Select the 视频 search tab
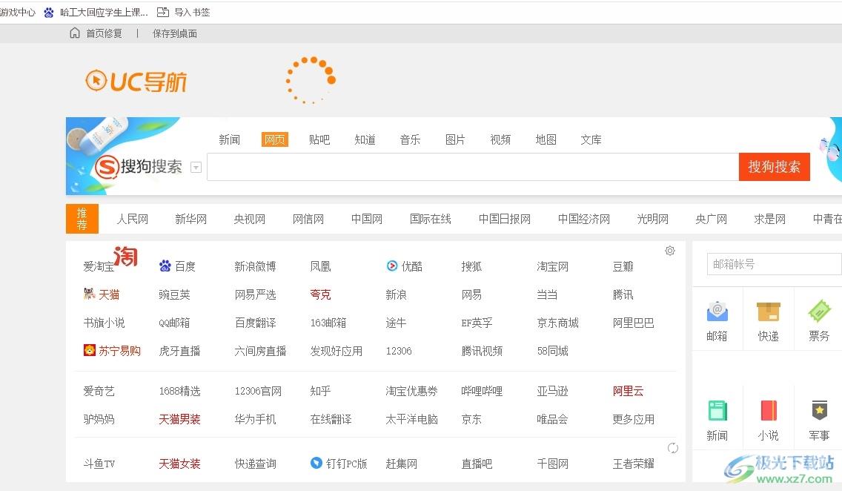Image resolution: width=842 pixels, height=491 pixels. 500,139
